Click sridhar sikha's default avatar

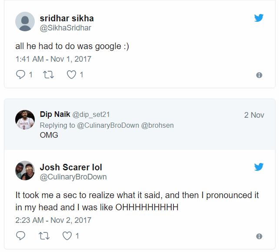pyautogui.click(x=25, y=22)
